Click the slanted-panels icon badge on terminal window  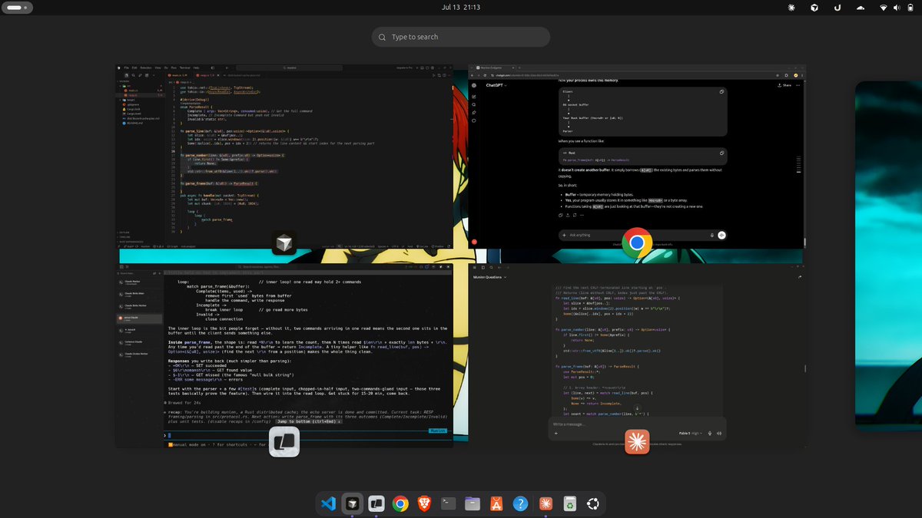pyautogui.click(x=284, y=442)
